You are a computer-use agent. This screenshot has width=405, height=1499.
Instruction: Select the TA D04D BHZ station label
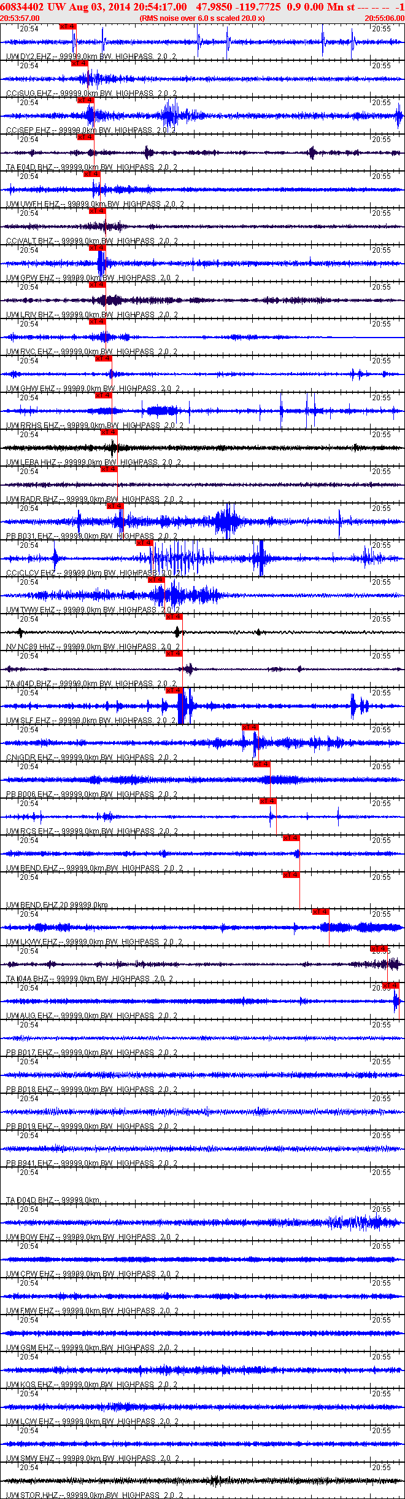coord(29,1200)
